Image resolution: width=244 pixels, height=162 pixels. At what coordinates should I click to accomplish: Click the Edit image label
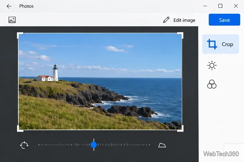[x=184, y=20]
